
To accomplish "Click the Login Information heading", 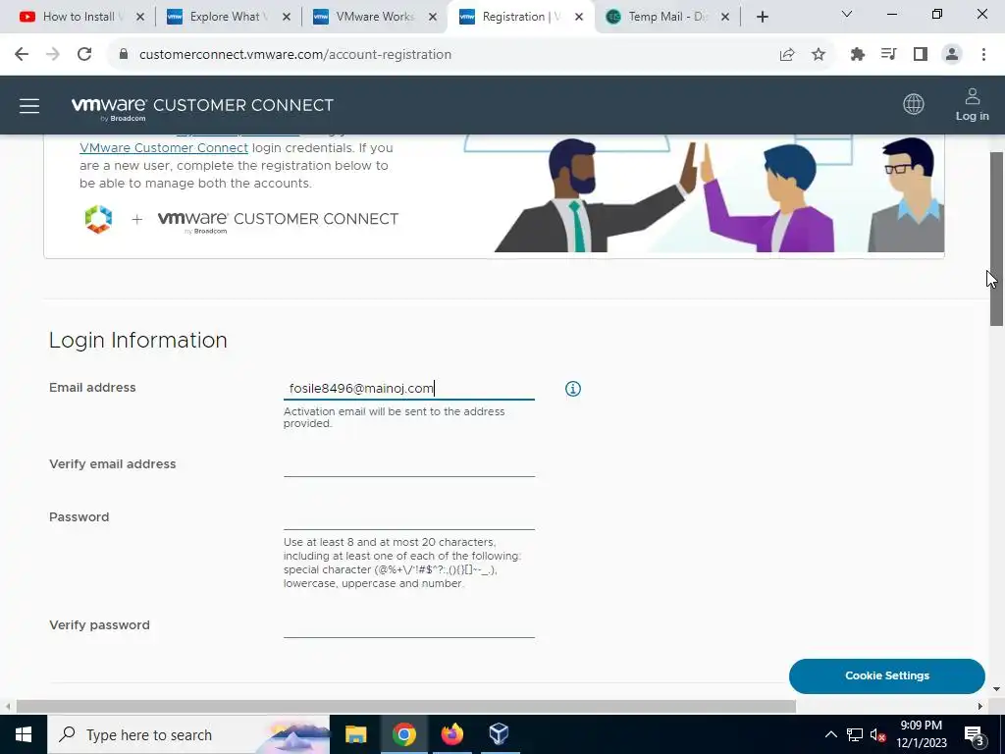I will tap(137, 340).
